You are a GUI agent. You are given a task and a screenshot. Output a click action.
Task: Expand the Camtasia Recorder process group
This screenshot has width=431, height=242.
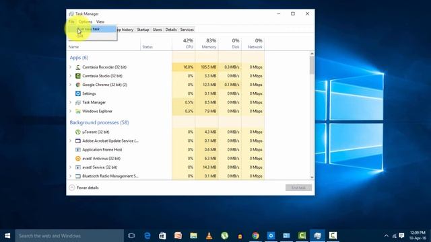click(71, 67)
